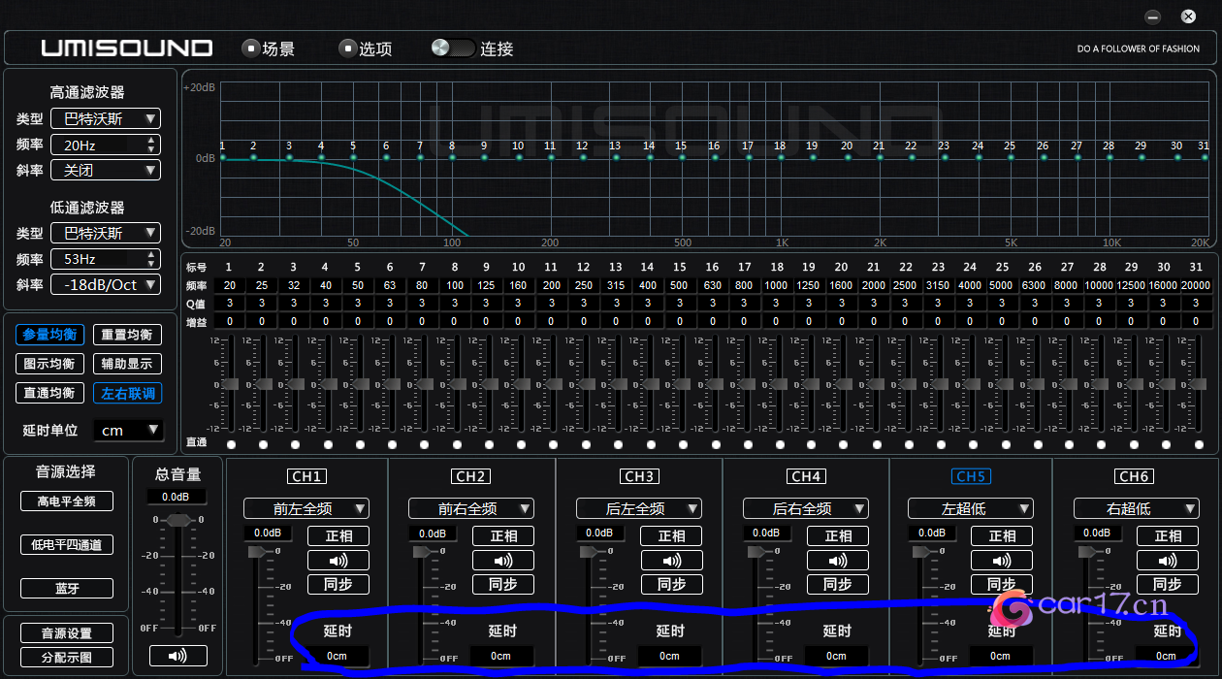Mute CH5 via speaker icon
The height and width of the screenshot is (679, 1222).
click(1003, 561)
